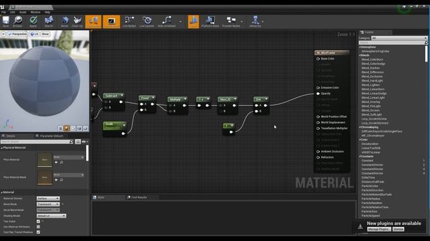The height and width of the screenshot is (241, 430).
Task: Toggle the orange Stats toolbar button
Action: pyautogui.click(x=193, y=21)
